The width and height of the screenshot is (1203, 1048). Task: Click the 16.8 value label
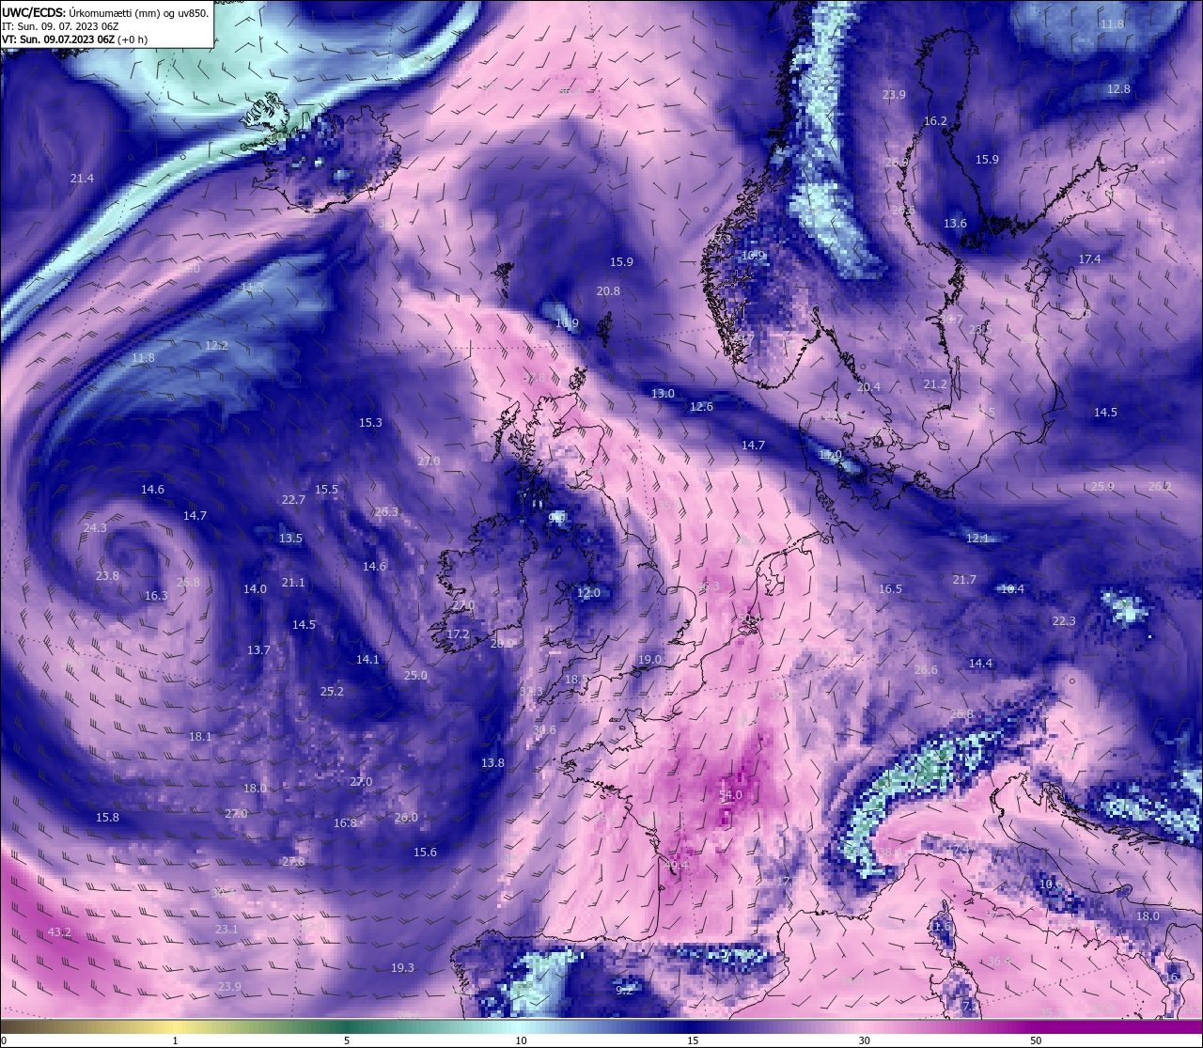point(345,823)
